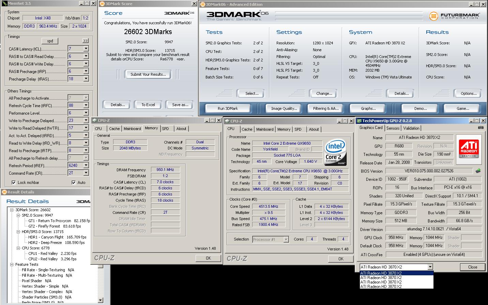Collapse the HDR/SM3.0 Score tree node
Viewport: 488px width, 305px height.
18,232
